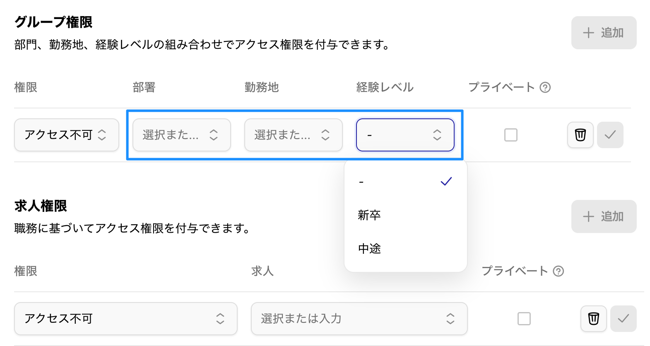Enable プライベート checkbox in group permission row

(x=510, y=135)
